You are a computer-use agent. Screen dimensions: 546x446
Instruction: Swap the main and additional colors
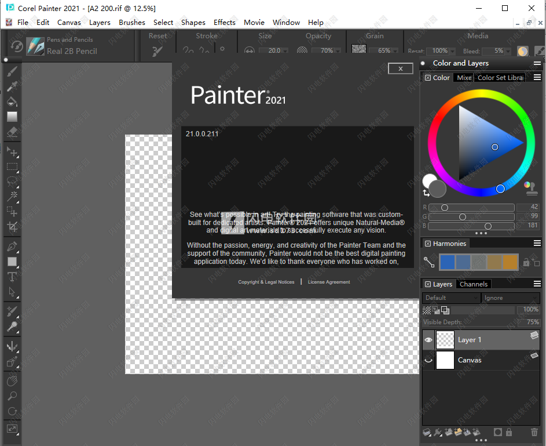426,193
